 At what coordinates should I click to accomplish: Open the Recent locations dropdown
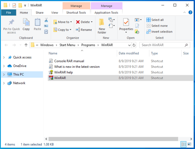coord(20,45)
